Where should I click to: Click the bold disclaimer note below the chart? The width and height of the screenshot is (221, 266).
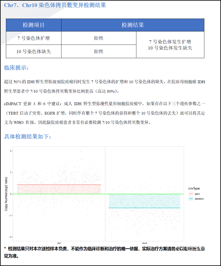pos(105,252)
